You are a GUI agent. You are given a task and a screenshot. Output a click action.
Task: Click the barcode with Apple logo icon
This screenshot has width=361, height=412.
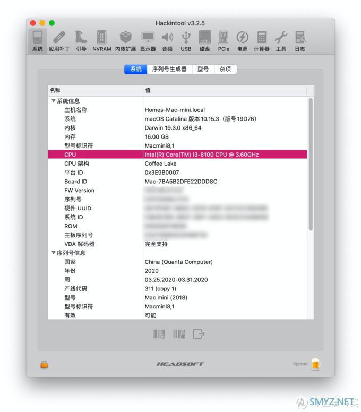(x=179, y=334)
